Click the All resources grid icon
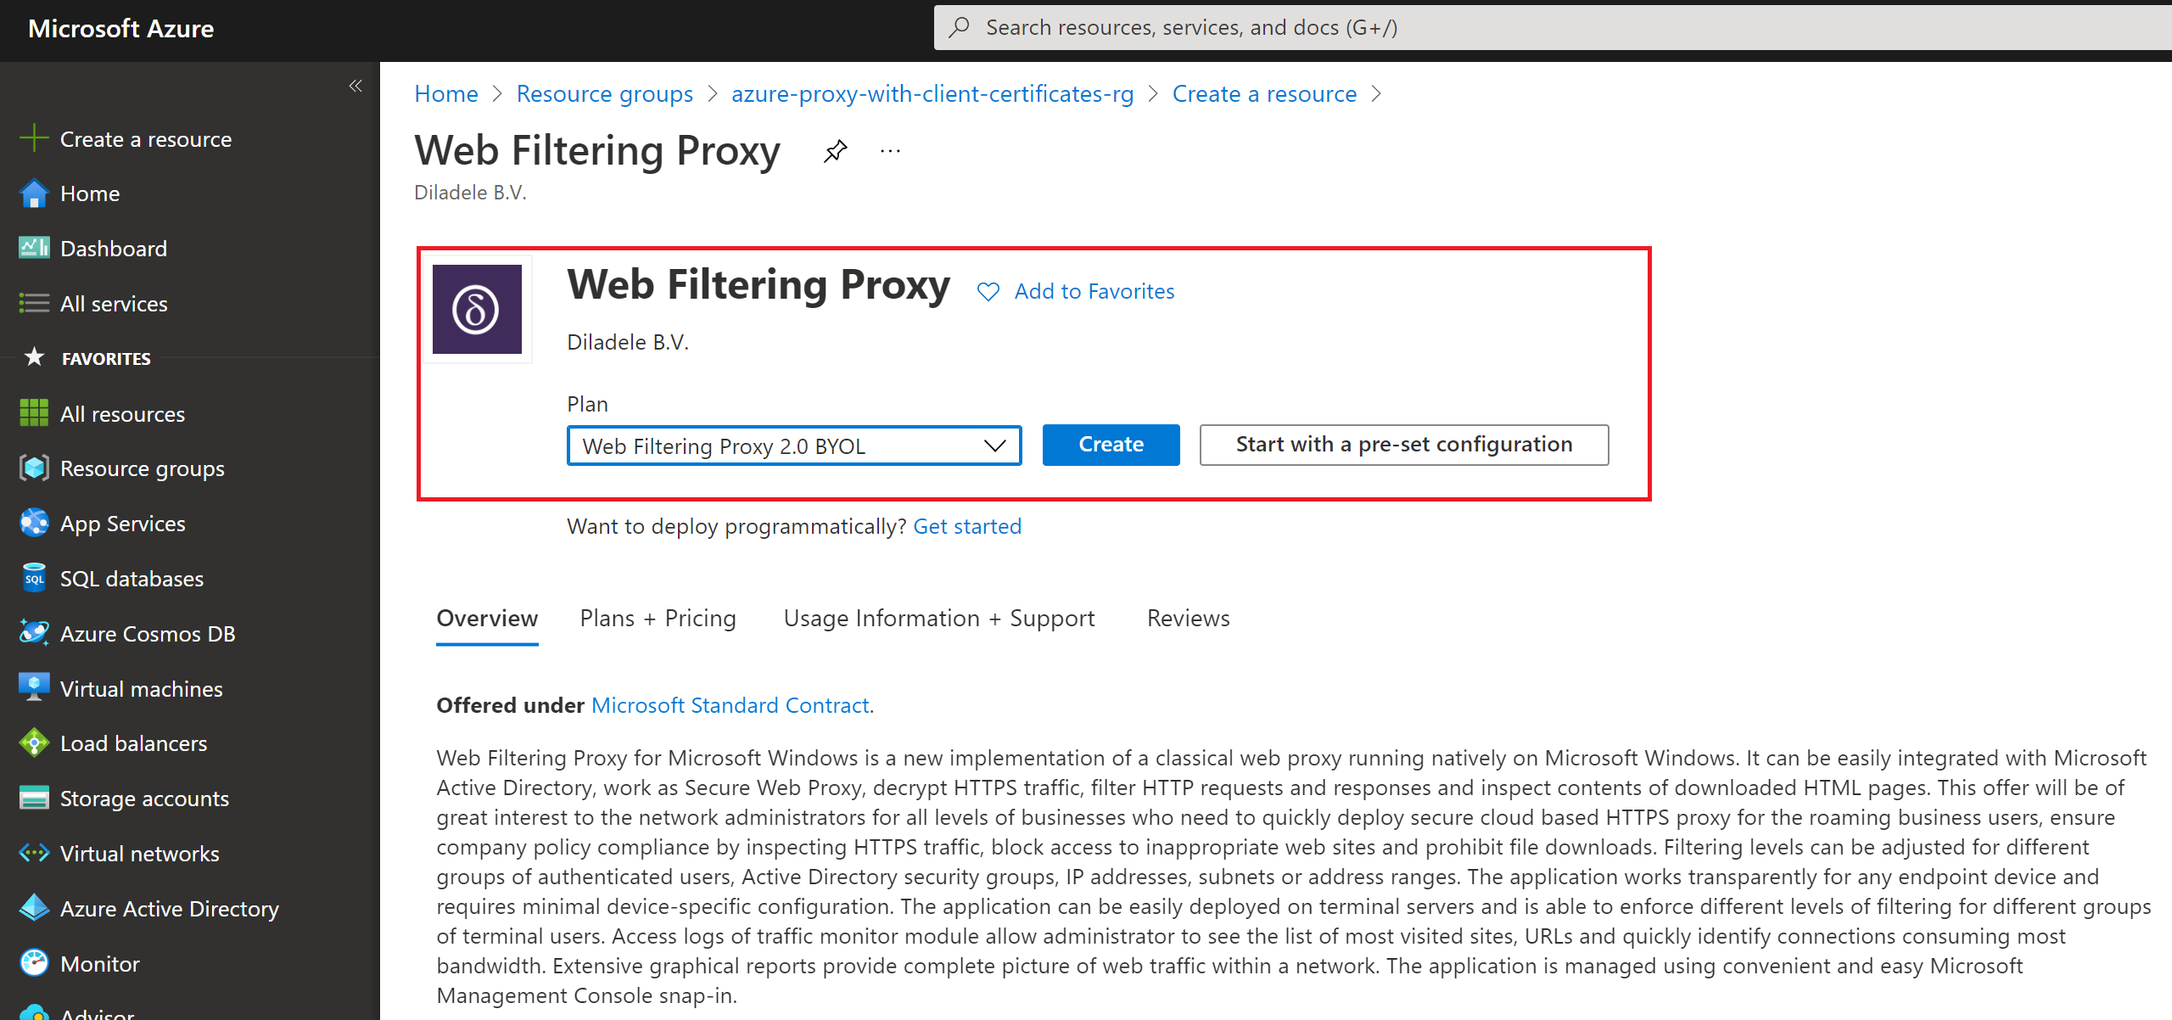 (x=34, y=413)
